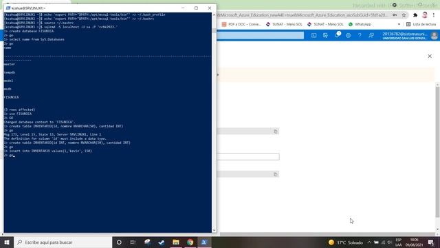The height and width of the screenshot is (248, 440).
Task: Open Steam icon on taskbar
Action: tap(162, 242)
